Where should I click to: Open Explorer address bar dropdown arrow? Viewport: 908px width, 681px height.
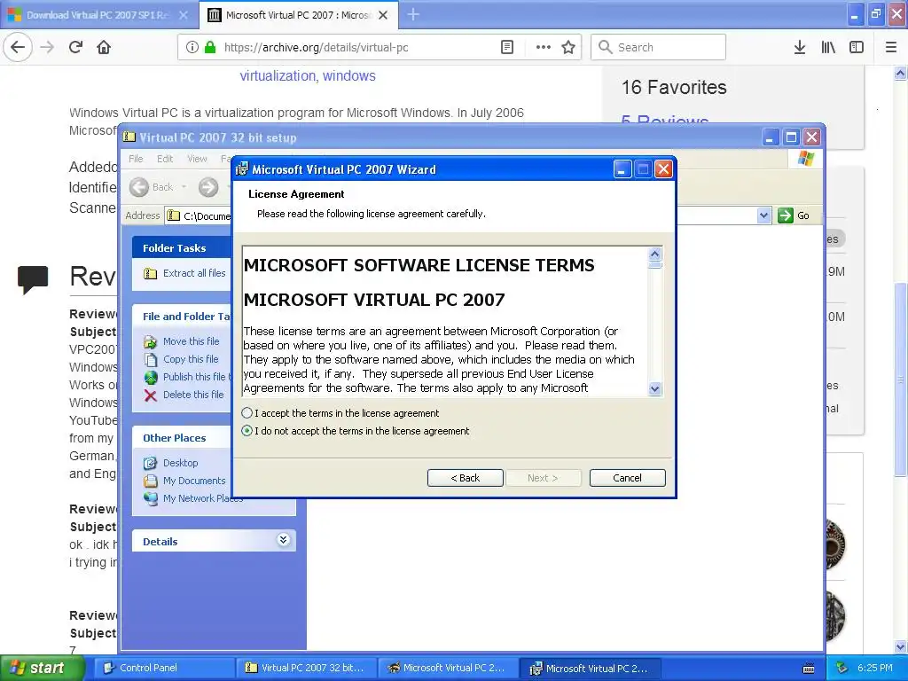[x=763, y=215]
